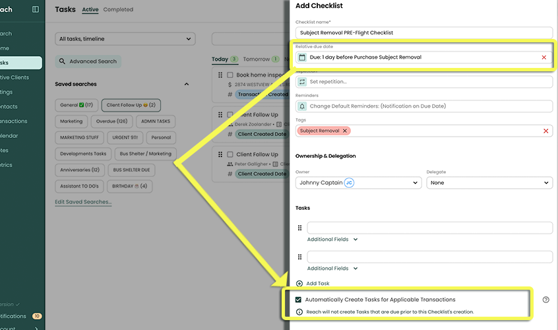
Task: Select the Tomorrow timeline tab
Action: point(256,59)
